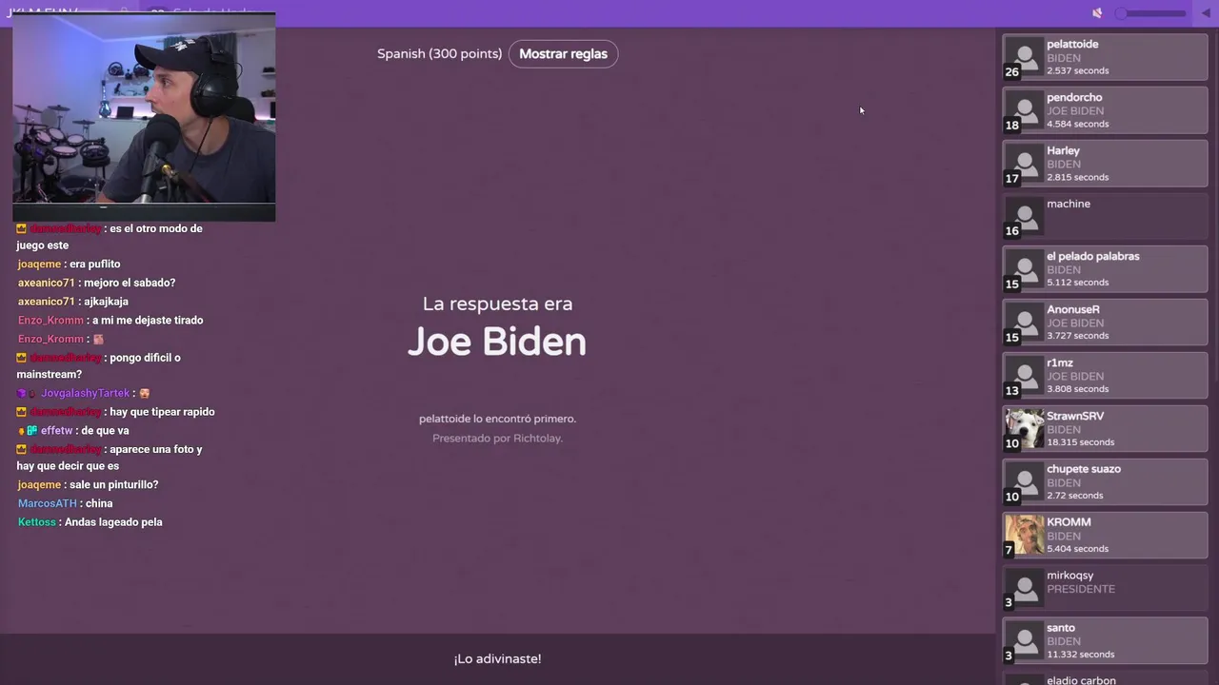Select the player name santo
1219x685 pixels.
point(1061,628)
